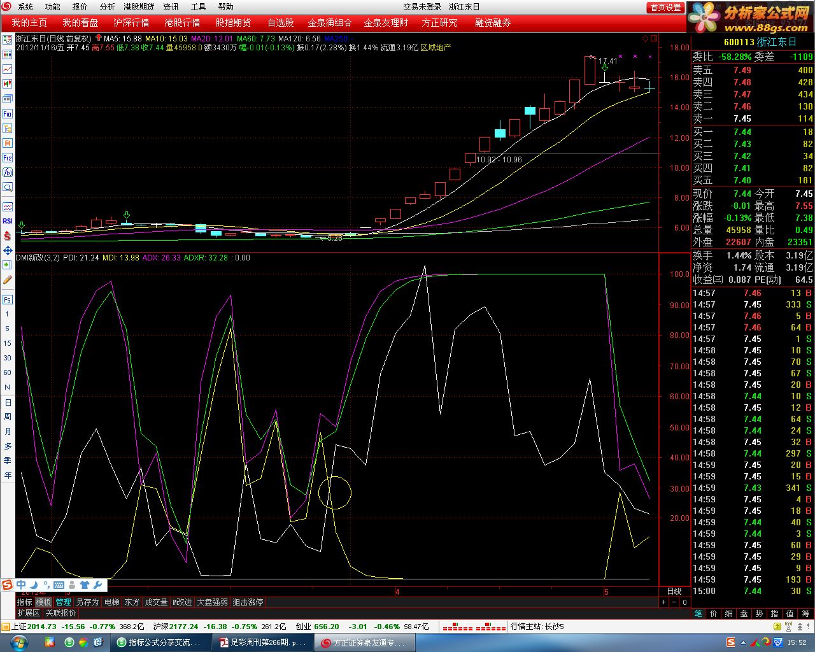Switch to 自选股 tab
The height and width of the screenshot is (652, 815).
[280, 22]
